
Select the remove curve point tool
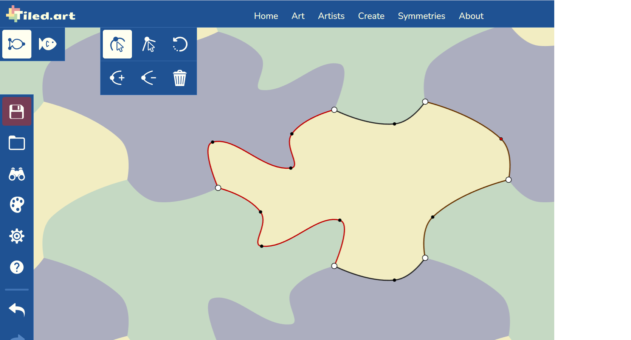coord(149,78)
